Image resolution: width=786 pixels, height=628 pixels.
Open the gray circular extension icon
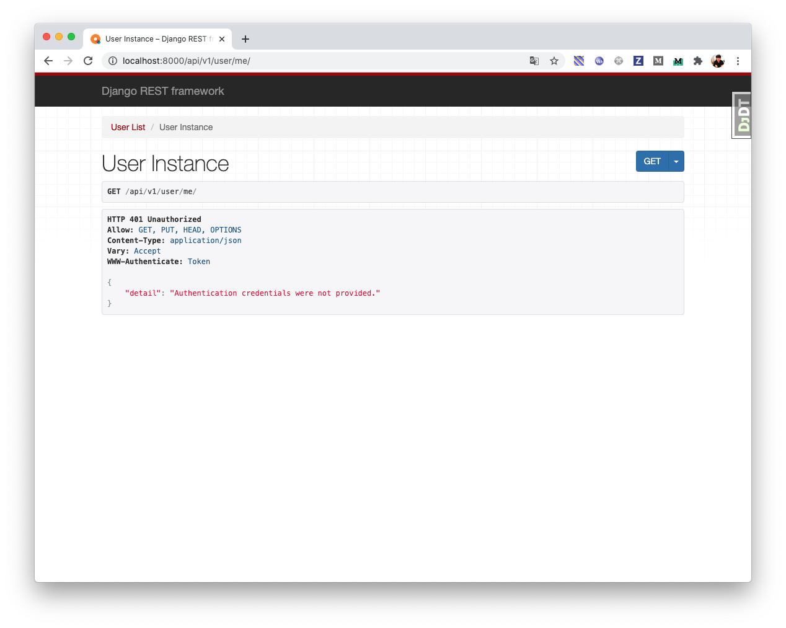pos(619,61)
